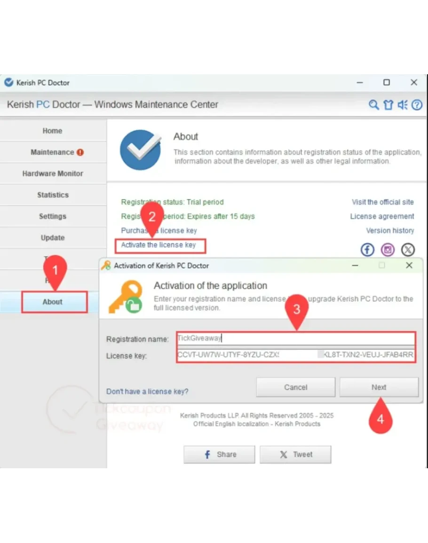Click the Don't have a license key? link
This screenshot has width=428, height=543.
147,391
